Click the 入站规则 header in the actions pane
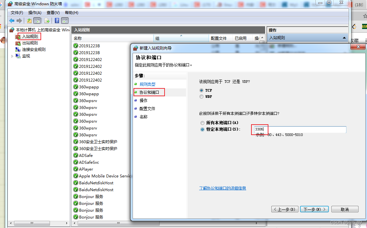Viewport: 367px width, 228px height. (308, 38)
